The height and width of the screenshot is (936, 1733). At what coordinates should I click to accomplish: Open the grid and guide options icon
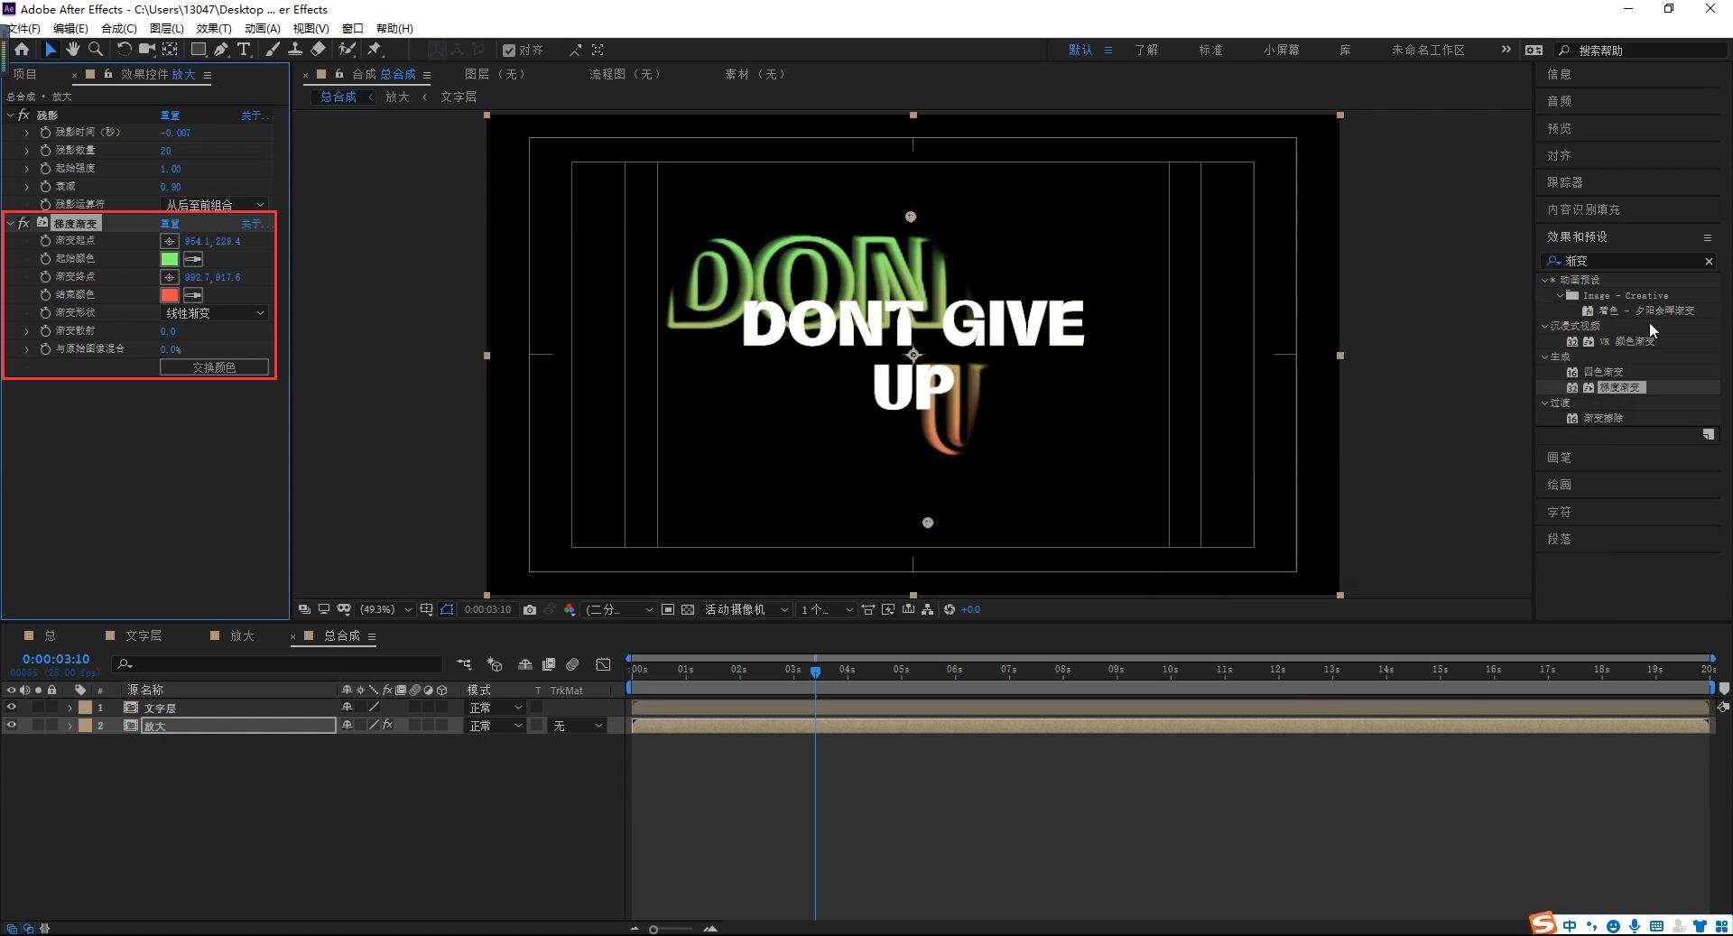click(426, 610)
